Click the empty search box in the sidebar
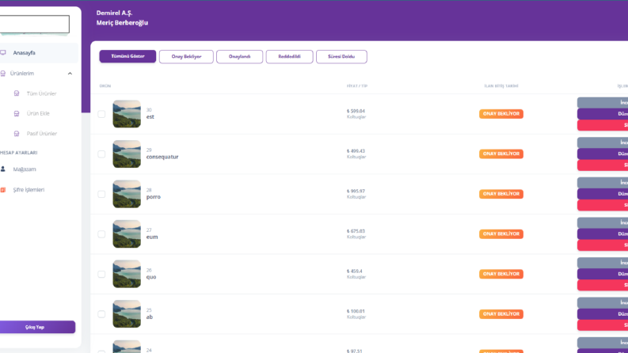 (x=34, y=24)
